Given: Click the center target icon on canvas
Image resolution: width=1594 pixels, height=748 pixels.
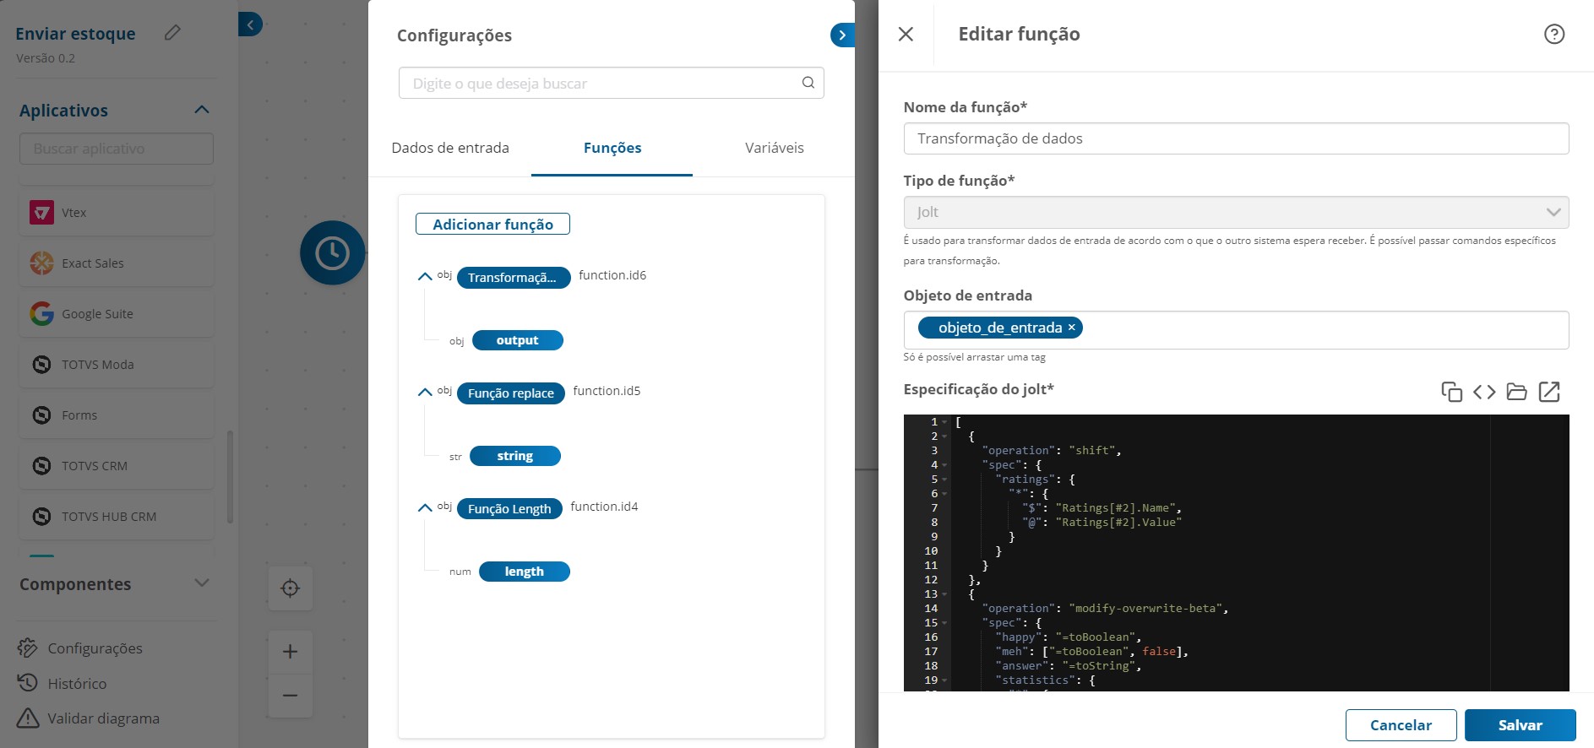Looking at the screenshot, I should point(290,588).
